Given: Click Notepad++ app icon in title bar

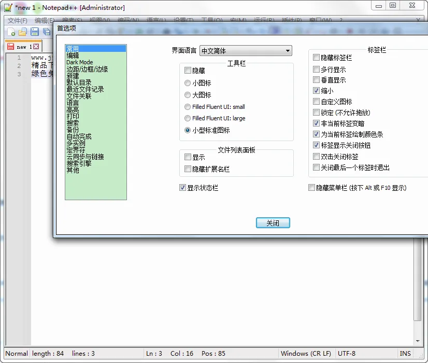Looking at the screenshot, I should 8,8.
